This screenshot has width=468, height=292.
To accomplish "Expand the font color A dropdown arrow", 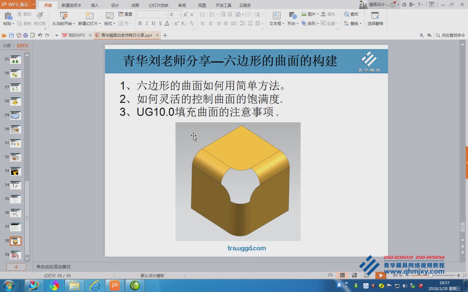I will click(x=171, y=23).
